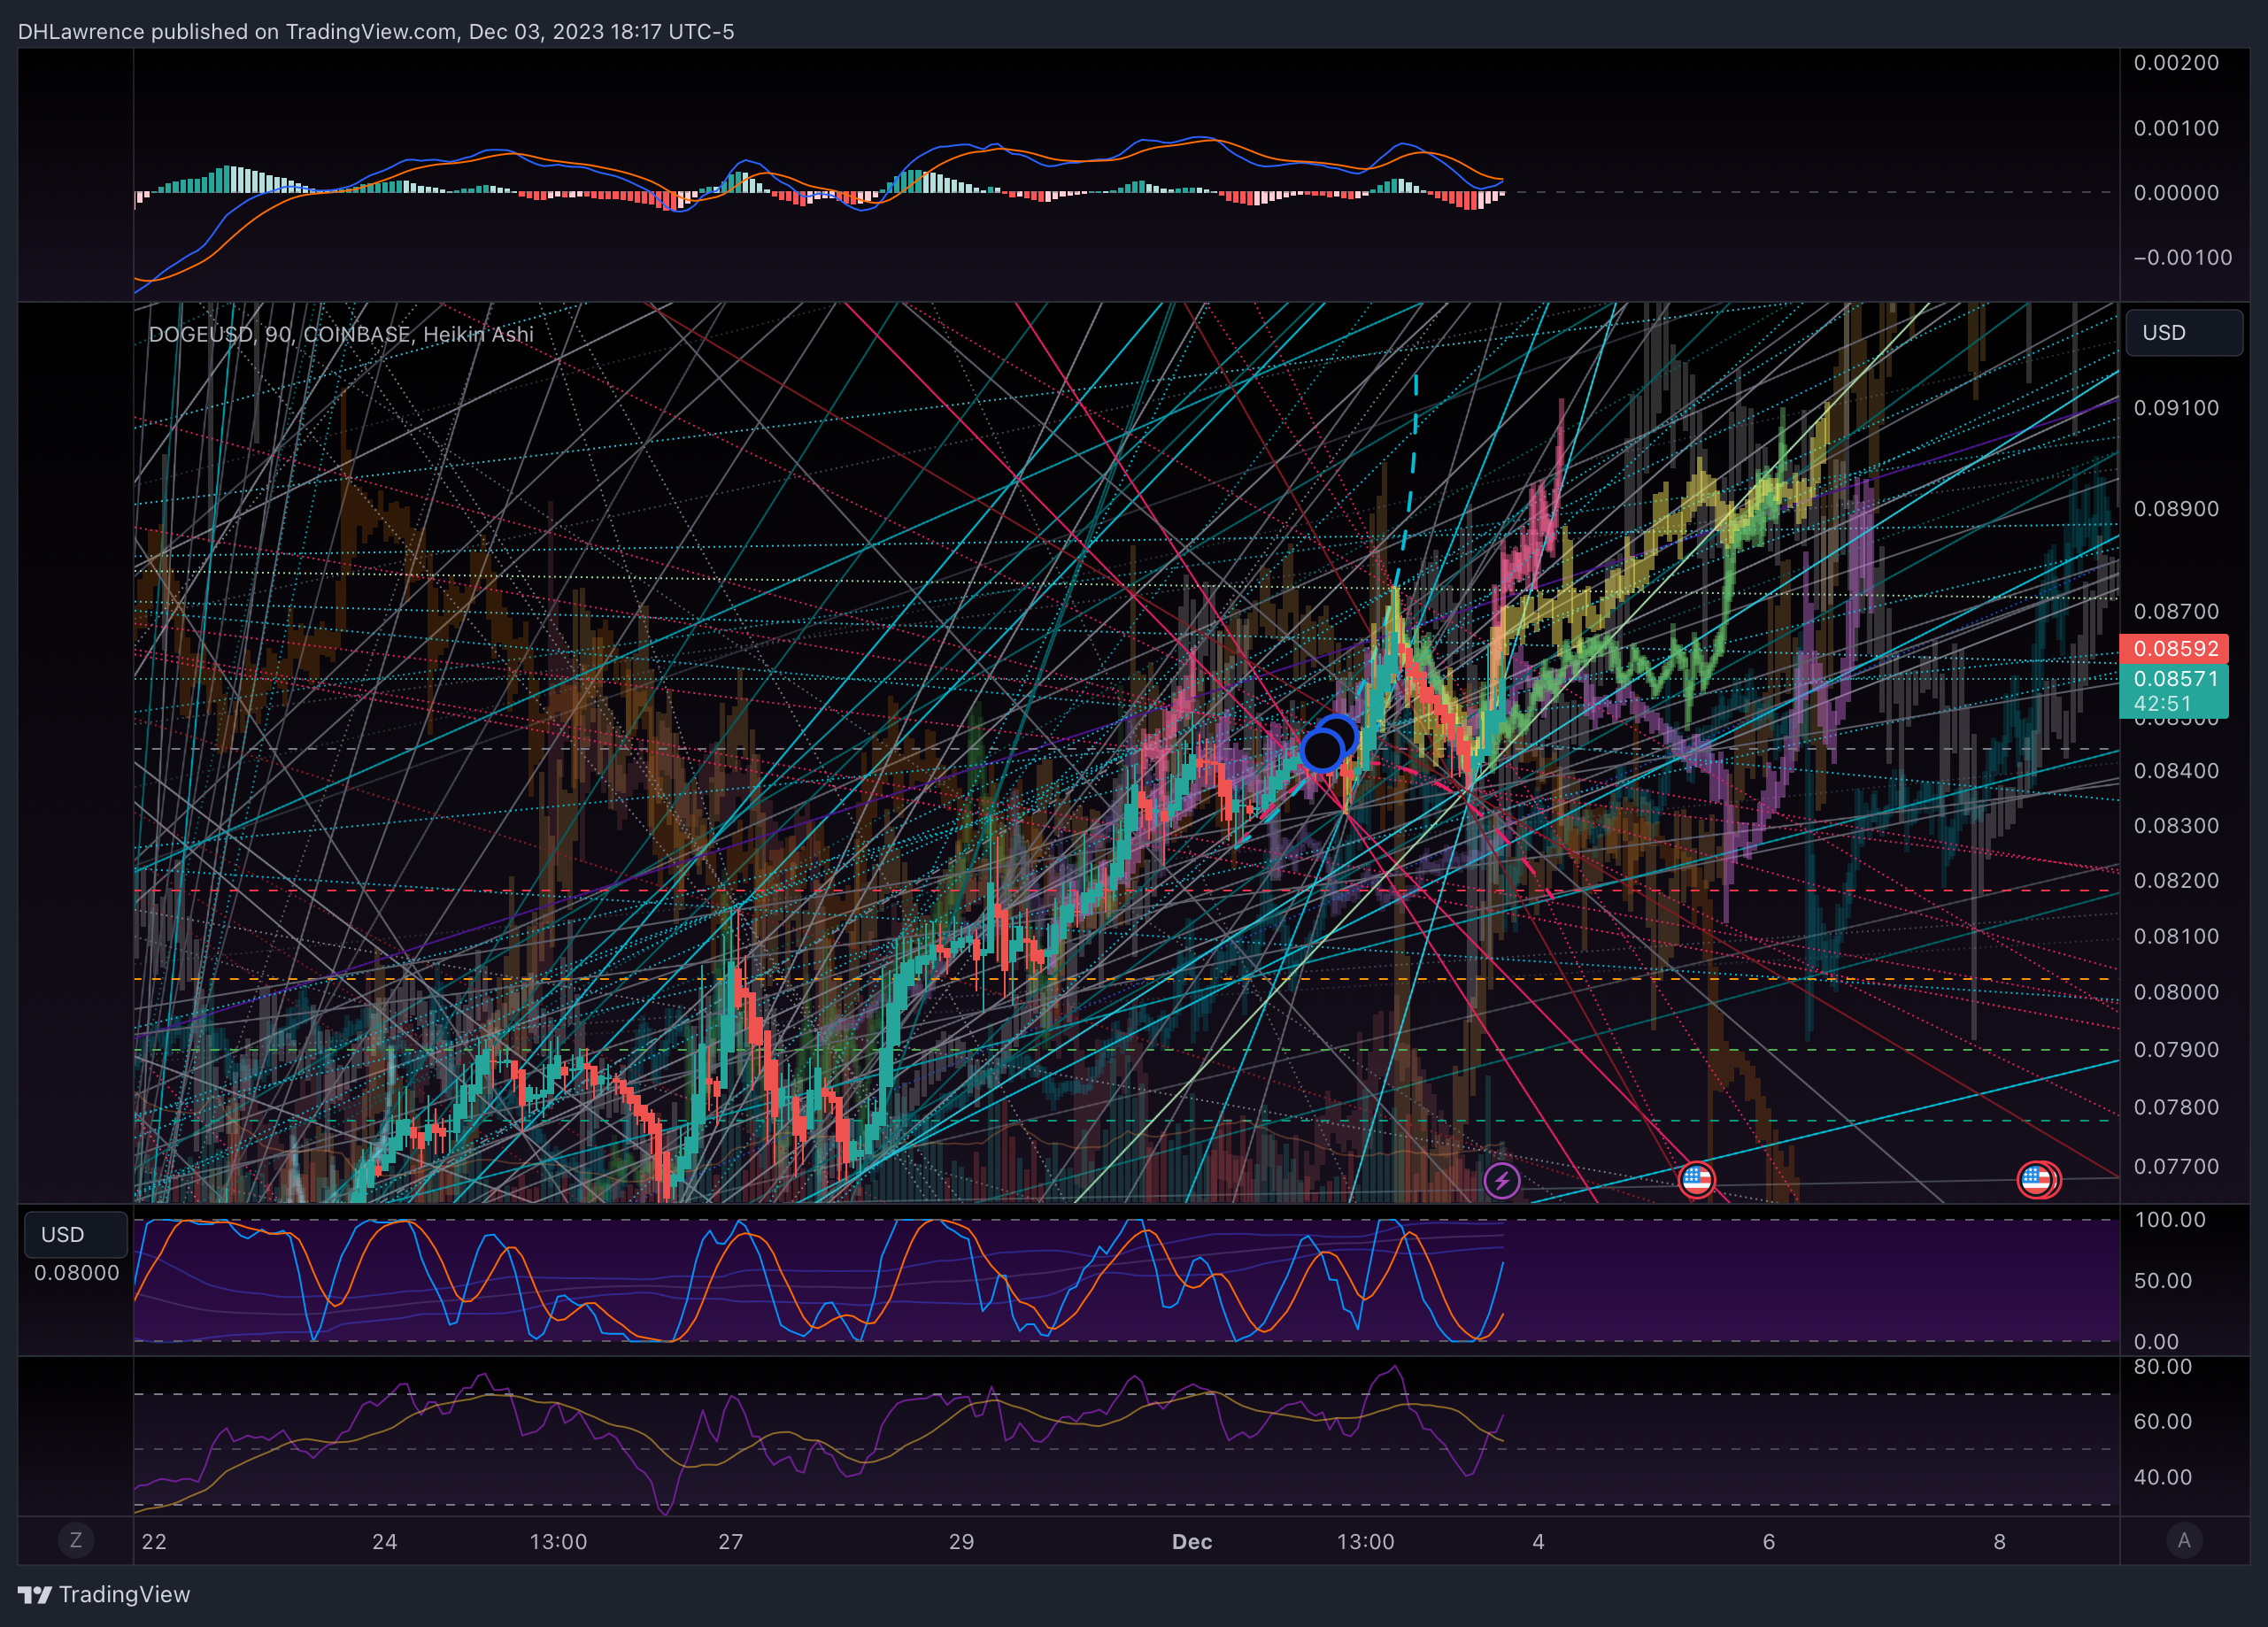This screenshot has width=2268, height=1627.
Task: Click the 0.08200 price axis label
Action: (x=2176, y=880)
